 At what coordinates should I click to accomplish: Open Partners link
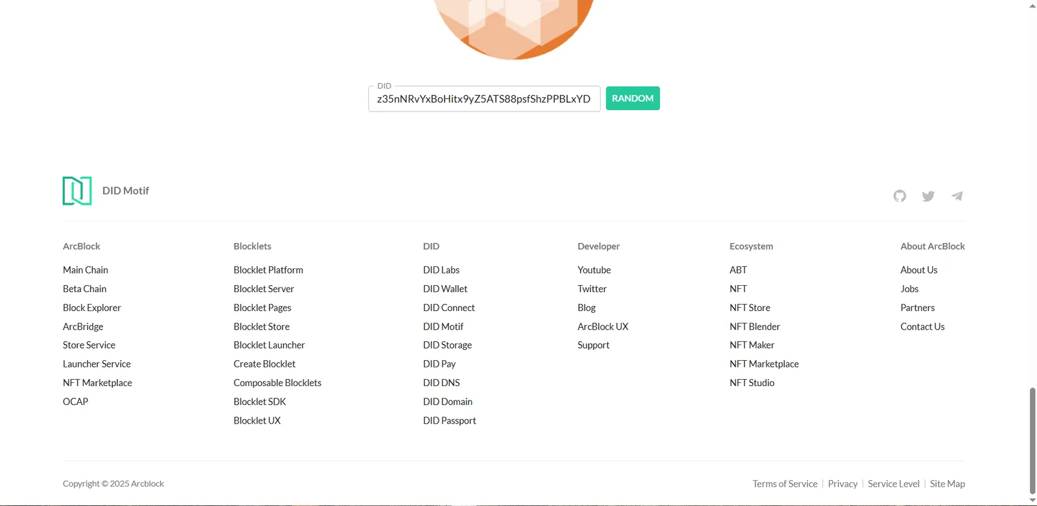[x=918, y=308]
